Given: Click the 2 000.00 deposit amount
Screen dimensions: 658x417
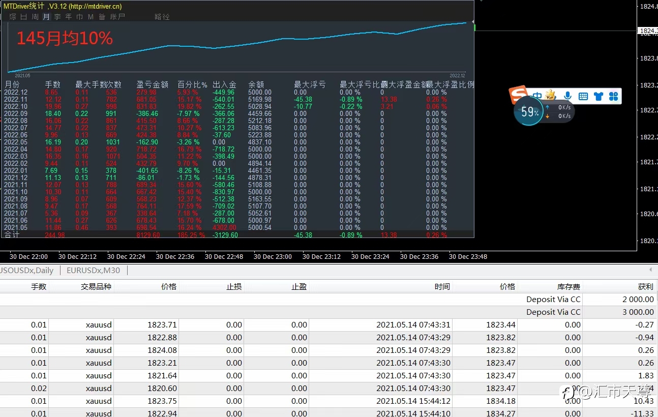Looking at the screenshot, I should (638, 300).
